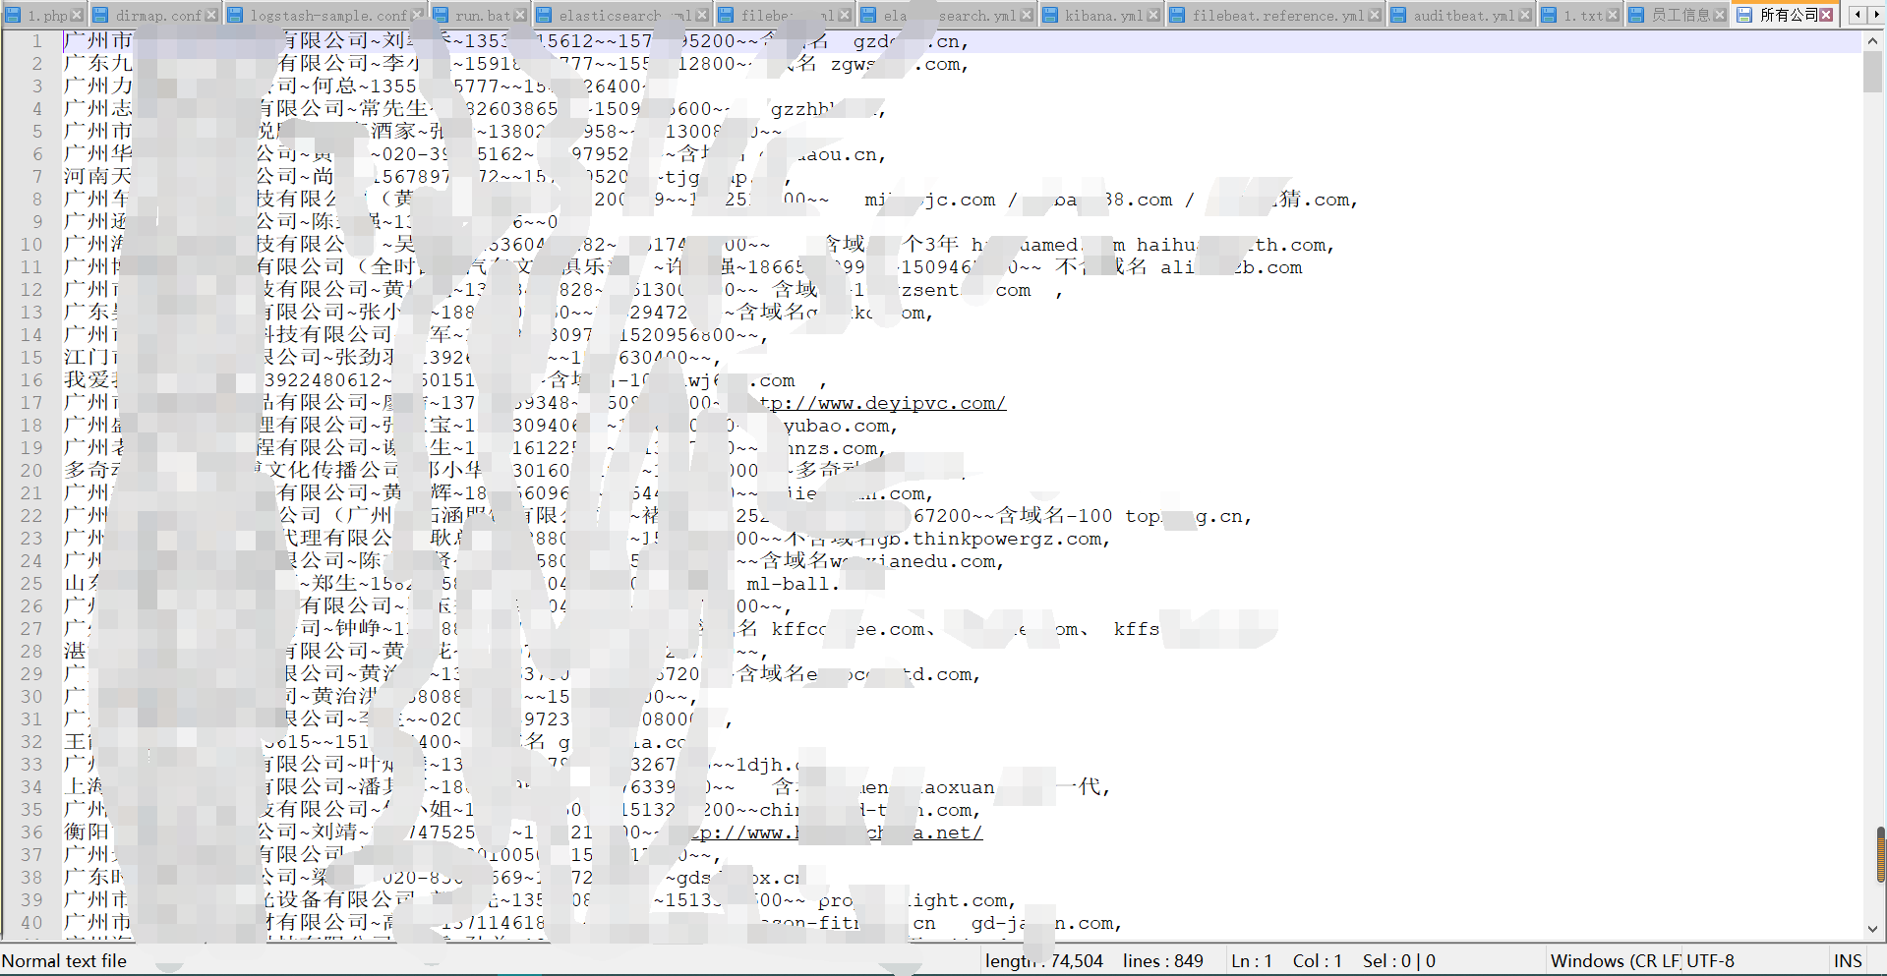The height and width of the screenshot is (976, 1887).
Task: Switch to the 1.php tab
Action: coord(42,15)
